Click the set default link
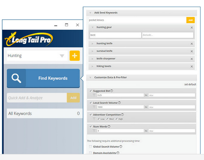The image size is (204, 160). tap(190, 84)
